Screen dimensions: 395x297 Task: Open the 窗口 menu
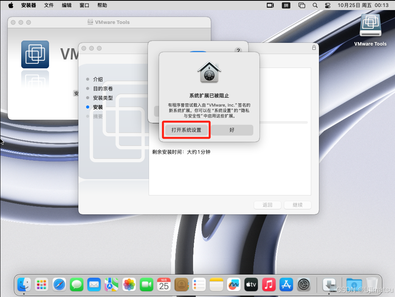(x=85, y=5)
